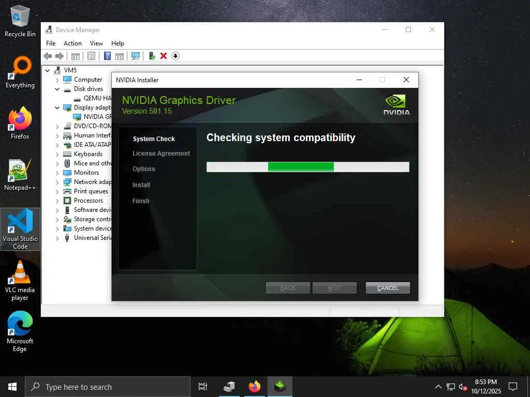The width and height of the screenshot is (530, 397).
Task: Click the Device Manager taskbar button
Action: point(229,387)
